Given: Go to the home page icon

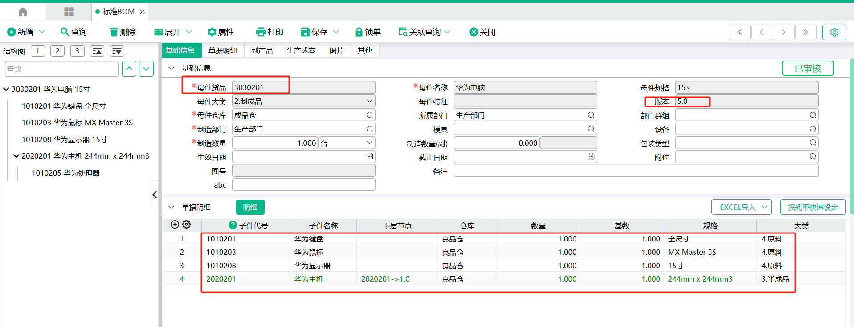Looking at the screenshot, I should (x=23, y=12).
